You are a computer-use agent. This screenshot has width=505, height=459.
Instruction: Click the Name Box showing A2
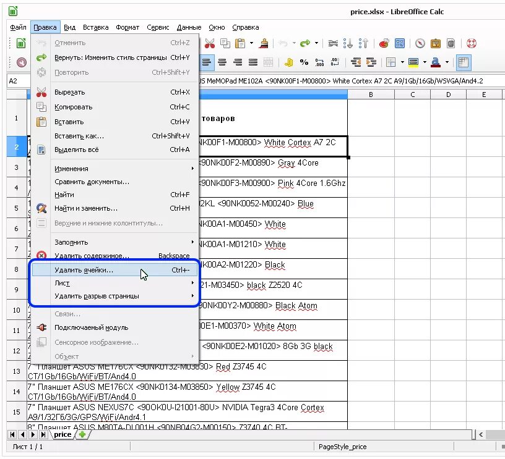click(19, 81)
